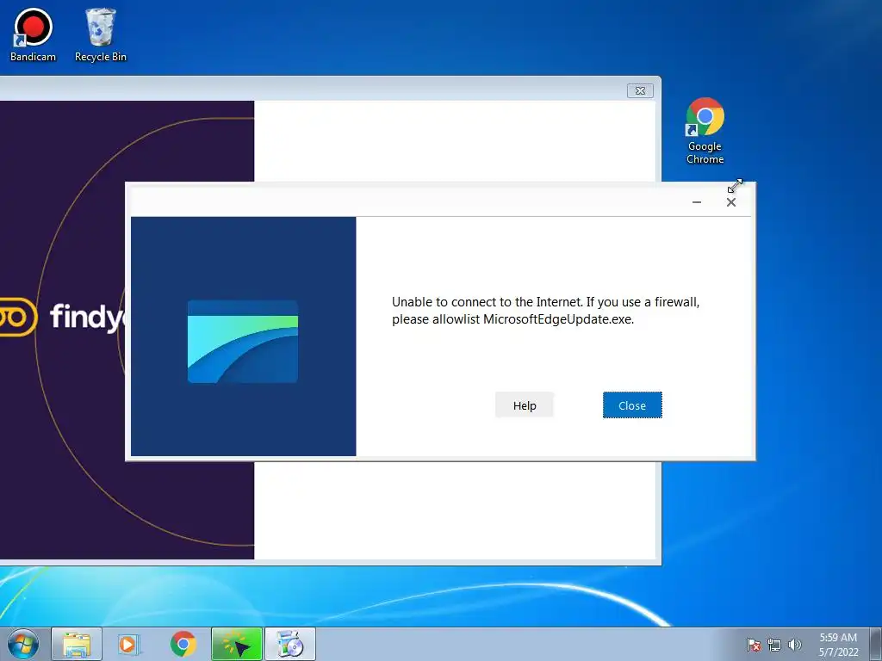The width and height of the screenshot is (882, 661).
Task: Click the volume speaker tray icon
Action: coord(795,646)
